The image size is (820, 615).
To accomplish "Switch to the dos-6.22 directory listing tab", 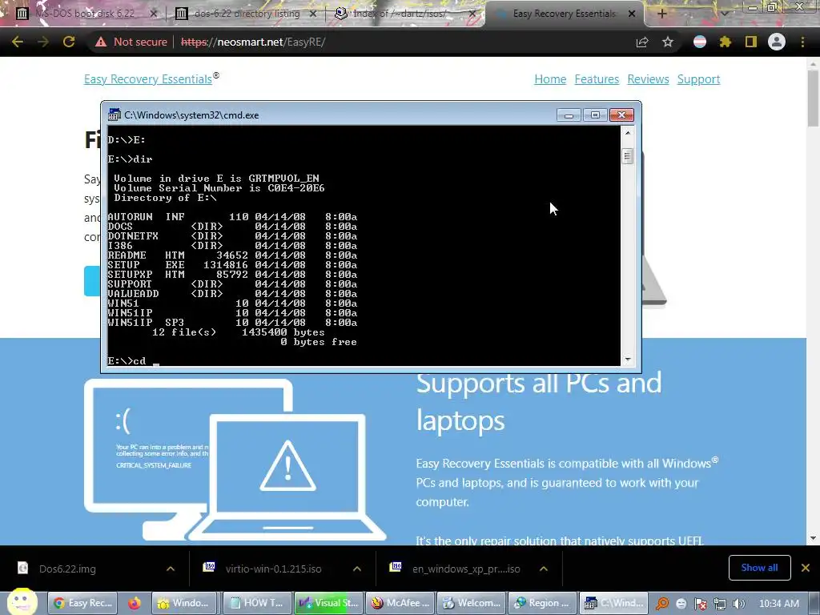I will coord(247,14).
